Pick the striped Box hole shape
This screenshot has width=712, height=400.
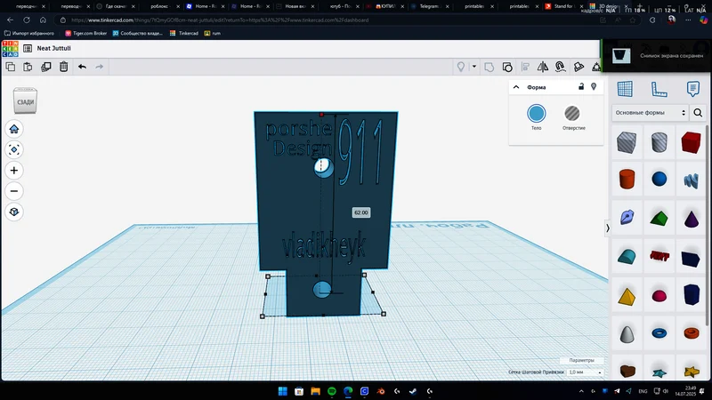click(627, 142)
